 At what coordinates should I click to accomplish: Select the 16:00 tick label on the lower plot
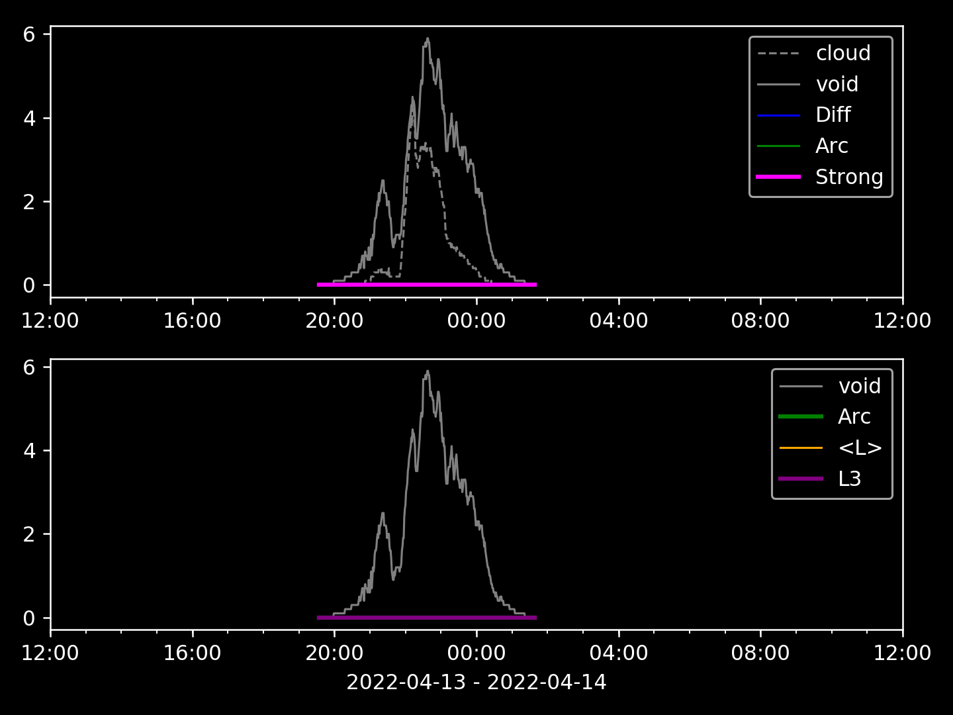coord(192,653)
